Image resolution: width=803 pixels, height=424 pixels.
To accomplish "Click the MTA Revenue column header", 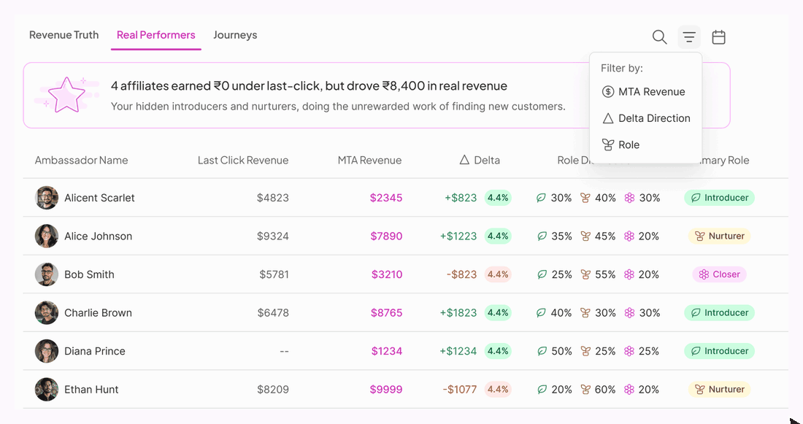I will tap(370, 161).
